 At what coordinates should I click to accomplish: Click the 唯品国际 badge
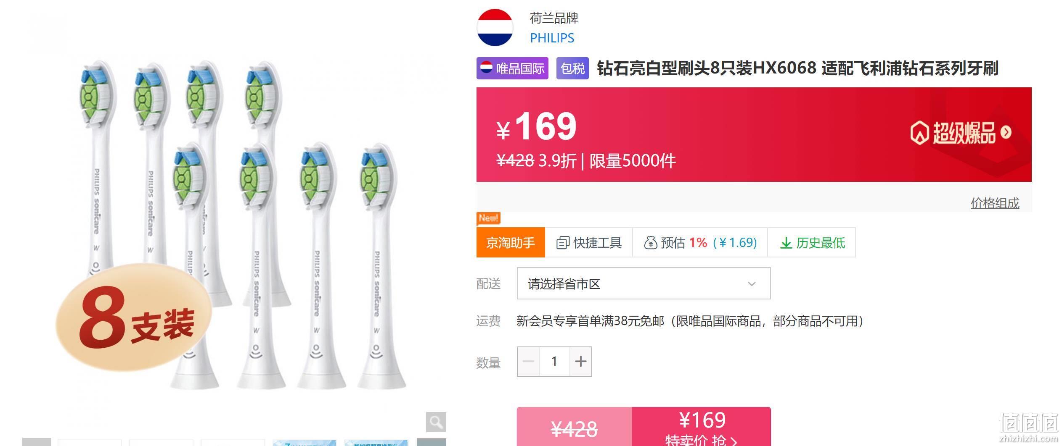pyautogui.click(x=512, y=68)
